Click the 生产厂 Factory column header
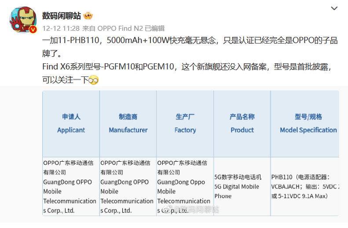Screen dimensions: 348x228 [x=185, y=123]
